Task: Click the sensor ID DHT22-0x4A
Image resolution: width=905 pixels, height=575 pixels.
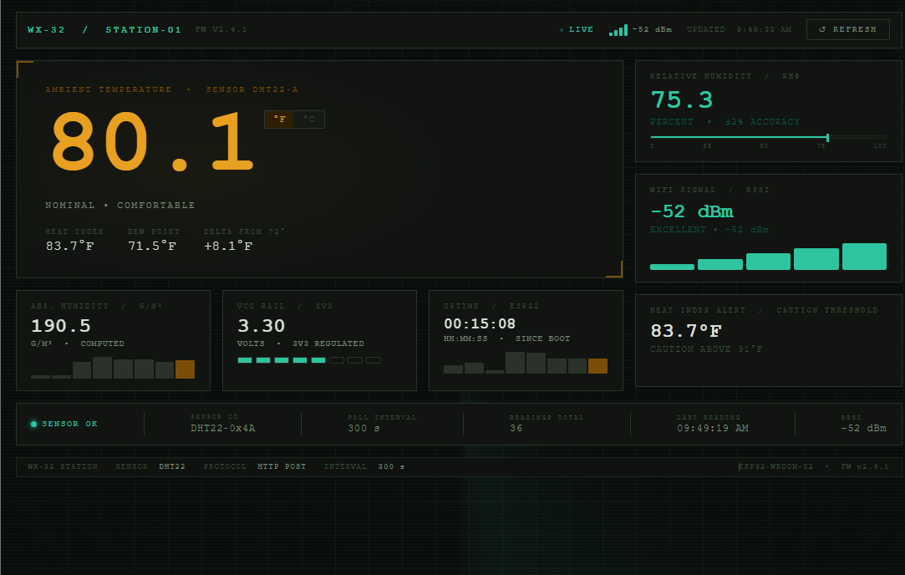Action: coord(223,429)
